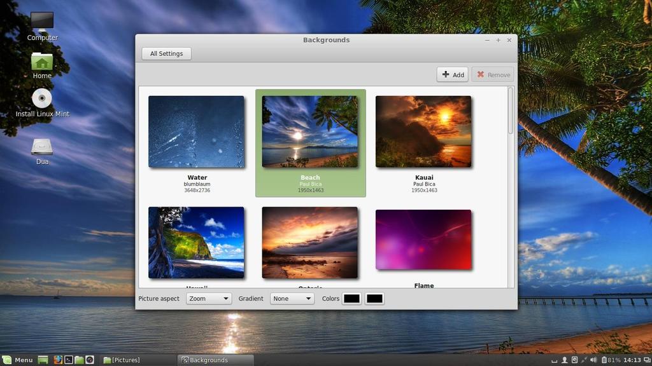Image resolution: width=652 pixels, height=366 pixels.
Task: Open the volume control speaker icon
Action: [x=593, y=360]
